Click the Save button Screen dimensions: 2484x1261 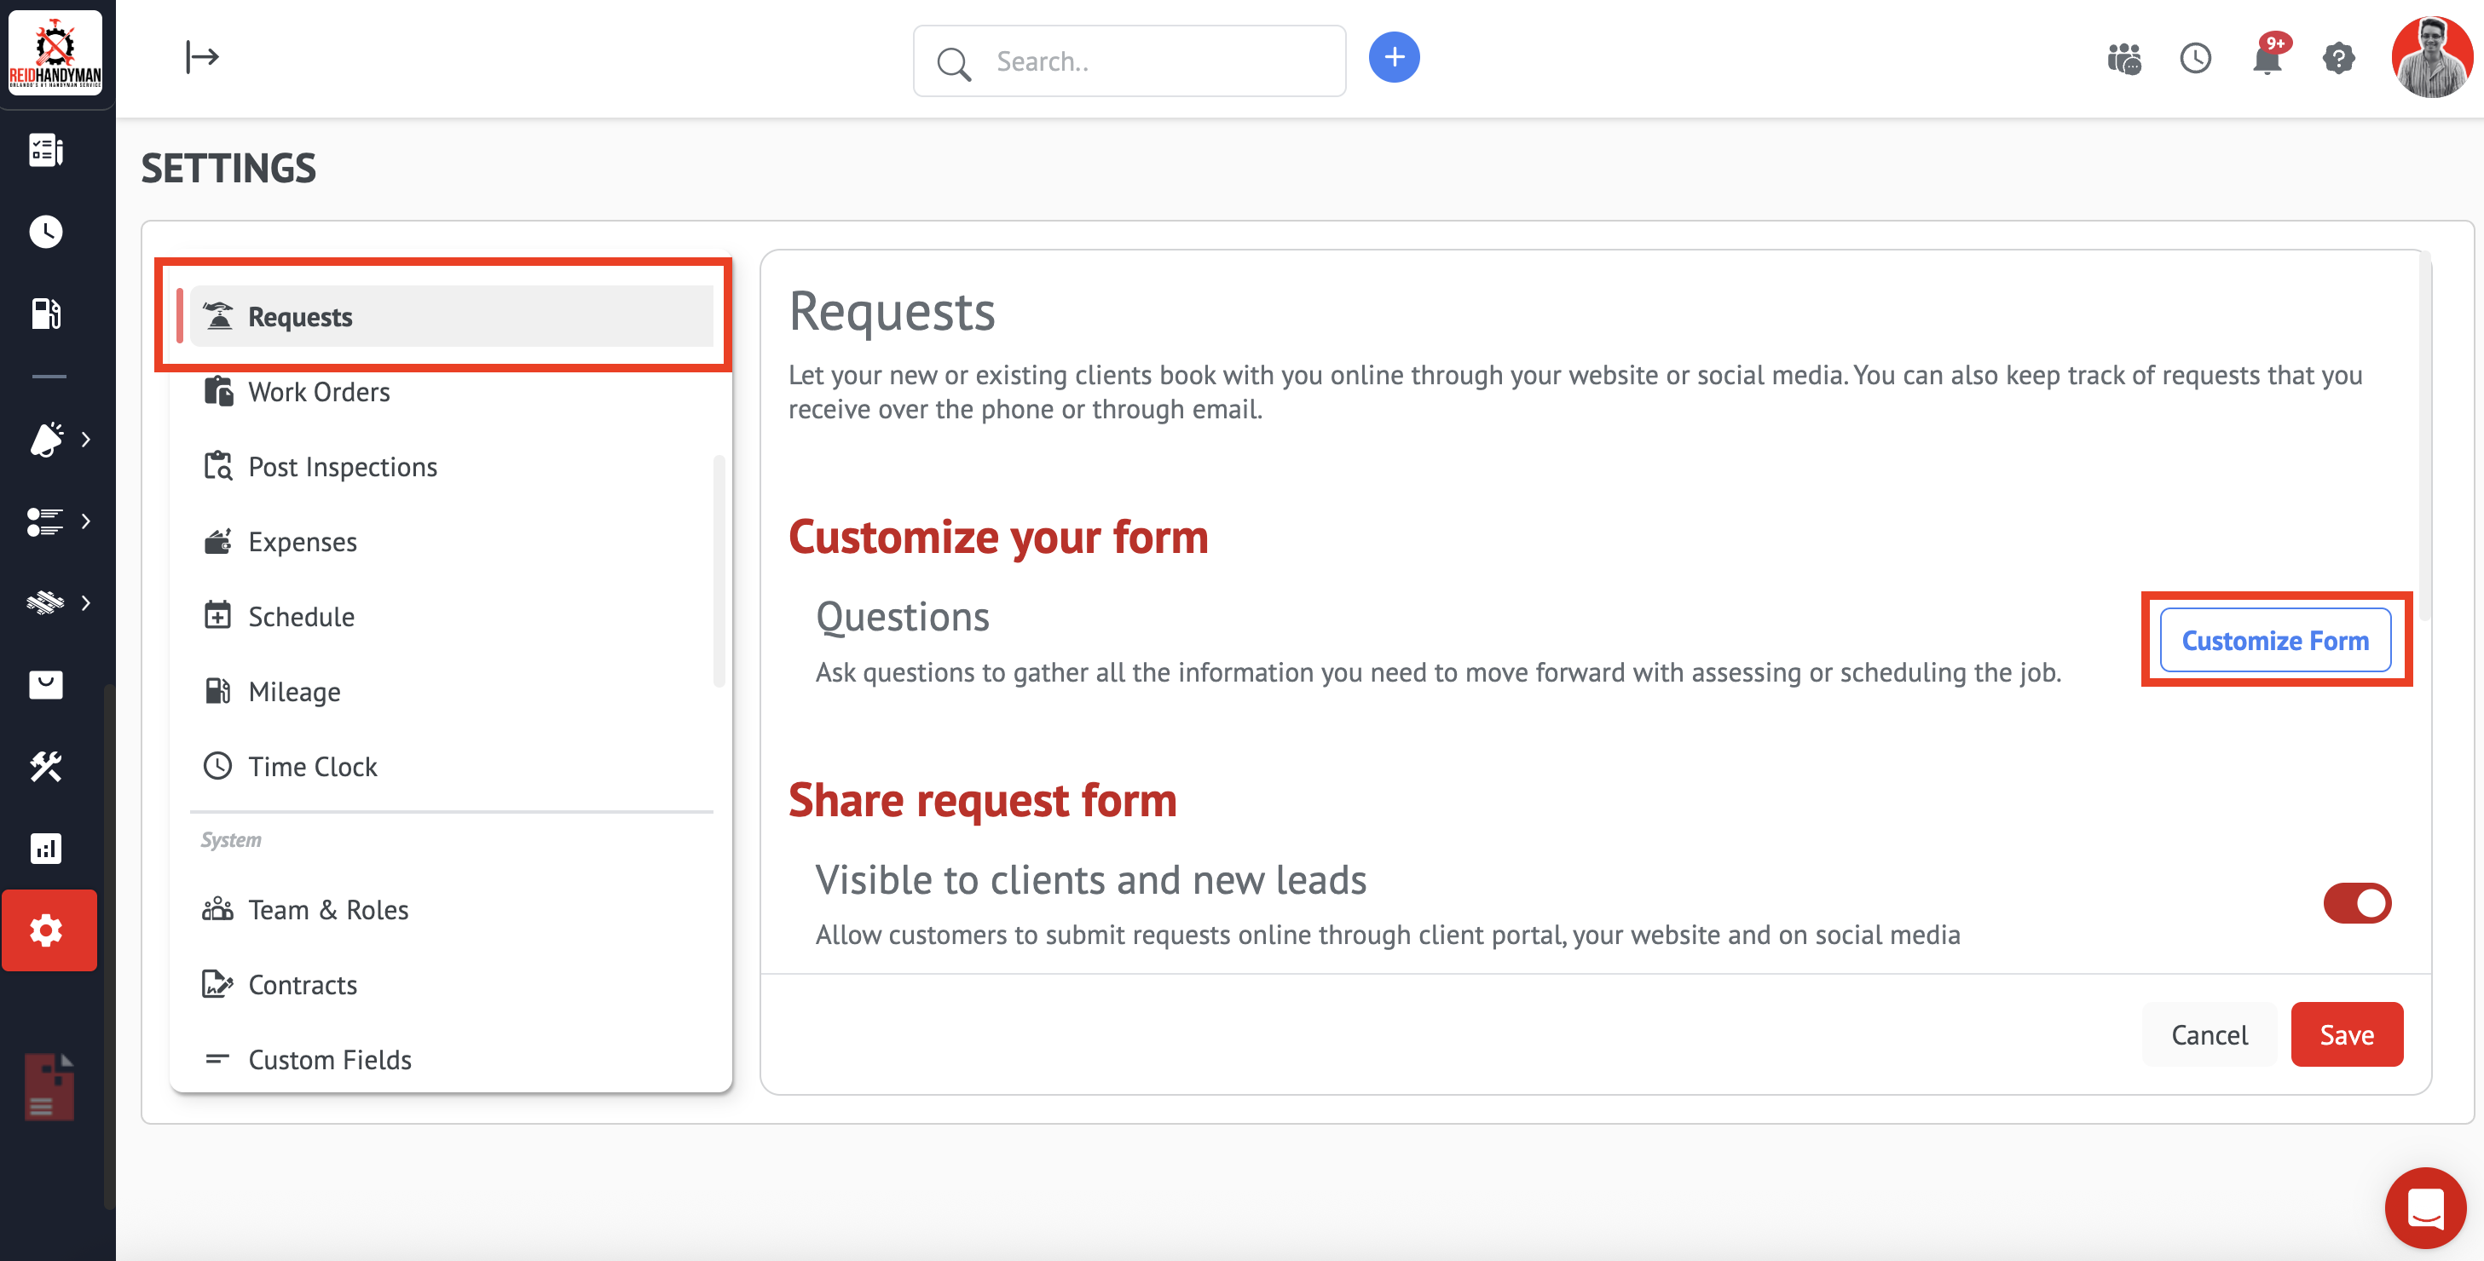(2346, 1034)
